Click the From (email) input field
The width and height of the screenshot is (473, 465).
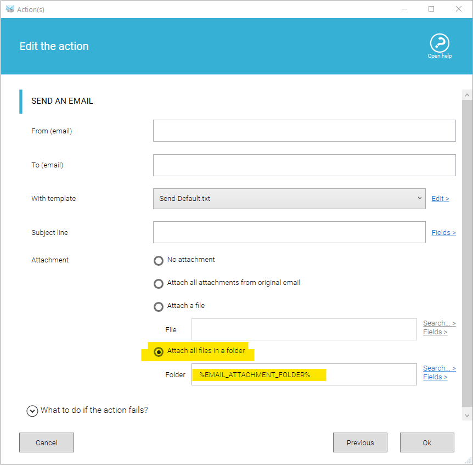(304, 131)
